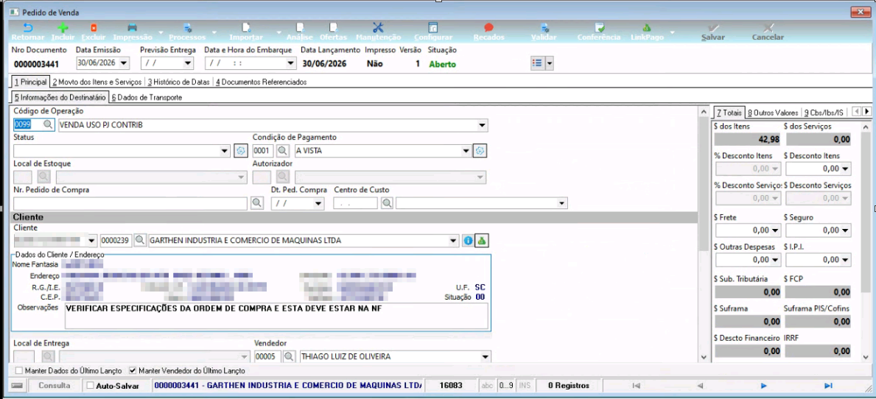Check Manter Dados do Último Lançto

(x=20, y=370)
